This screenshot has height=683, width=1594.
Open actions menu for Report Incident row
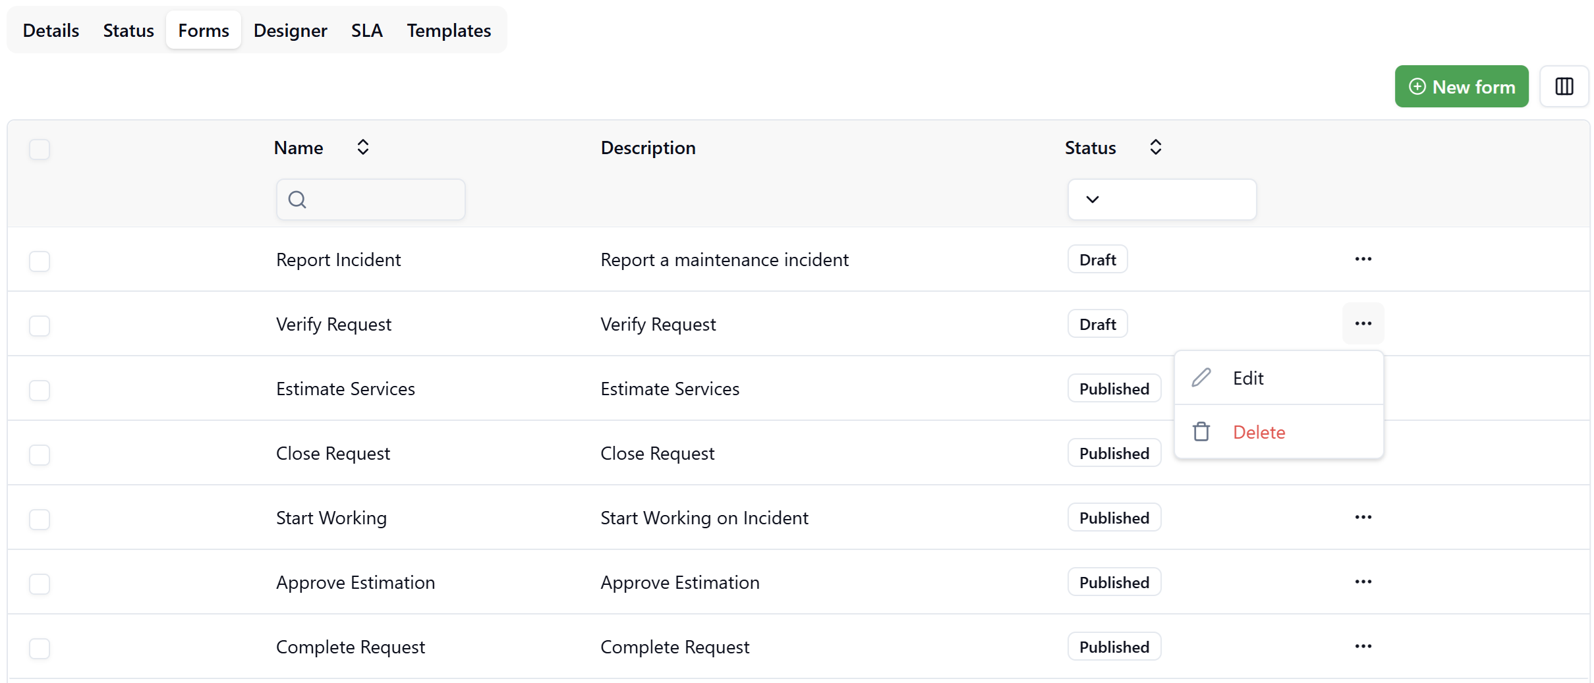click(x=1363, y=259)
